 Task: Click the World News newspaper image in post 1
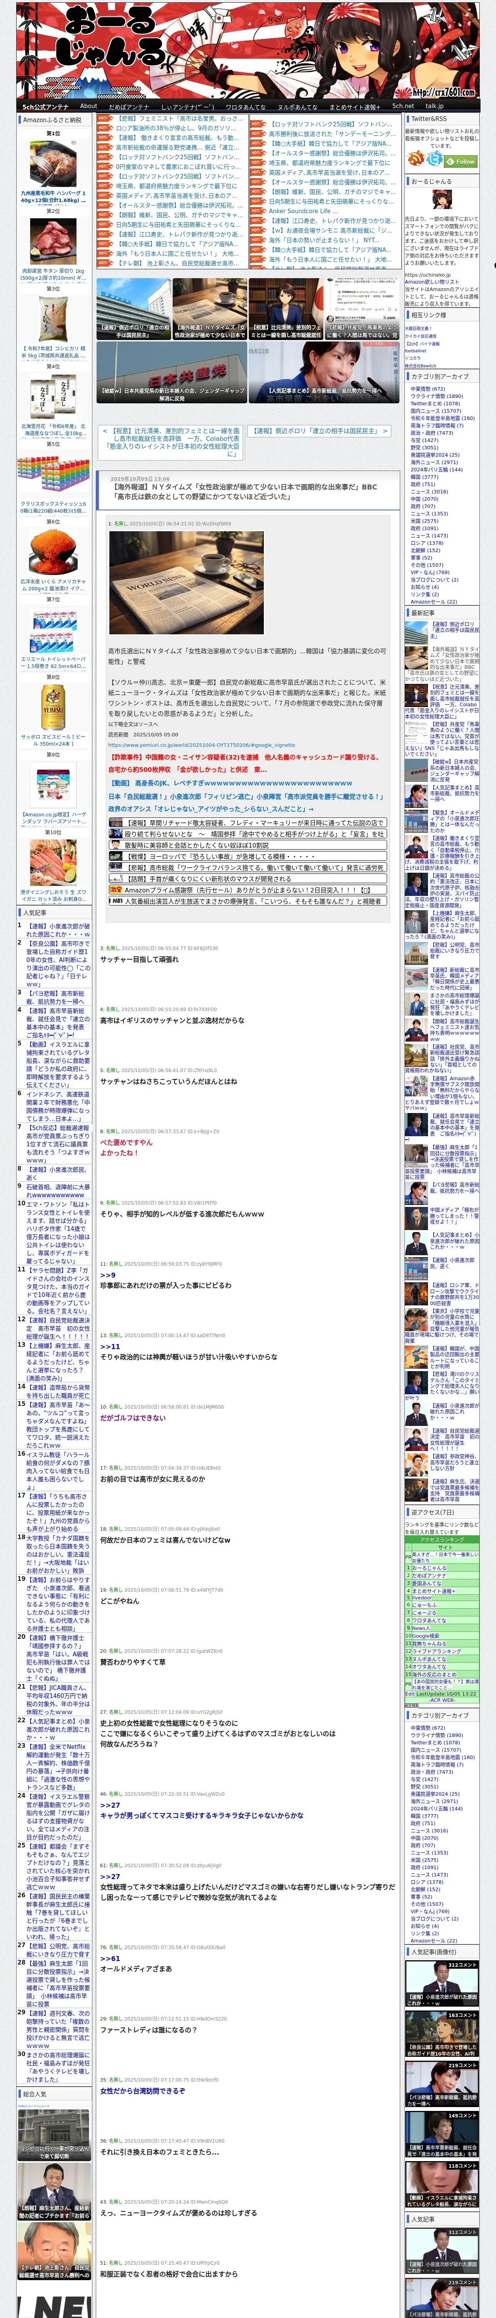(186, 583)
